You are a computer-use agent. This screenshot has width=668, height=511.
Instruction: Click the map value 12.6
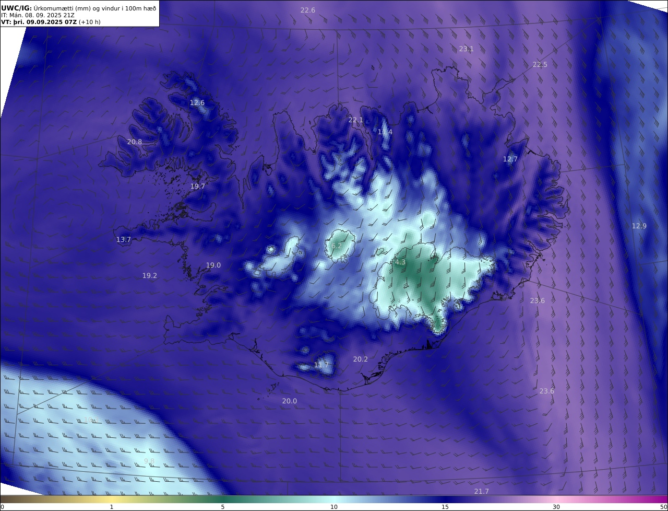click(197, 103)
